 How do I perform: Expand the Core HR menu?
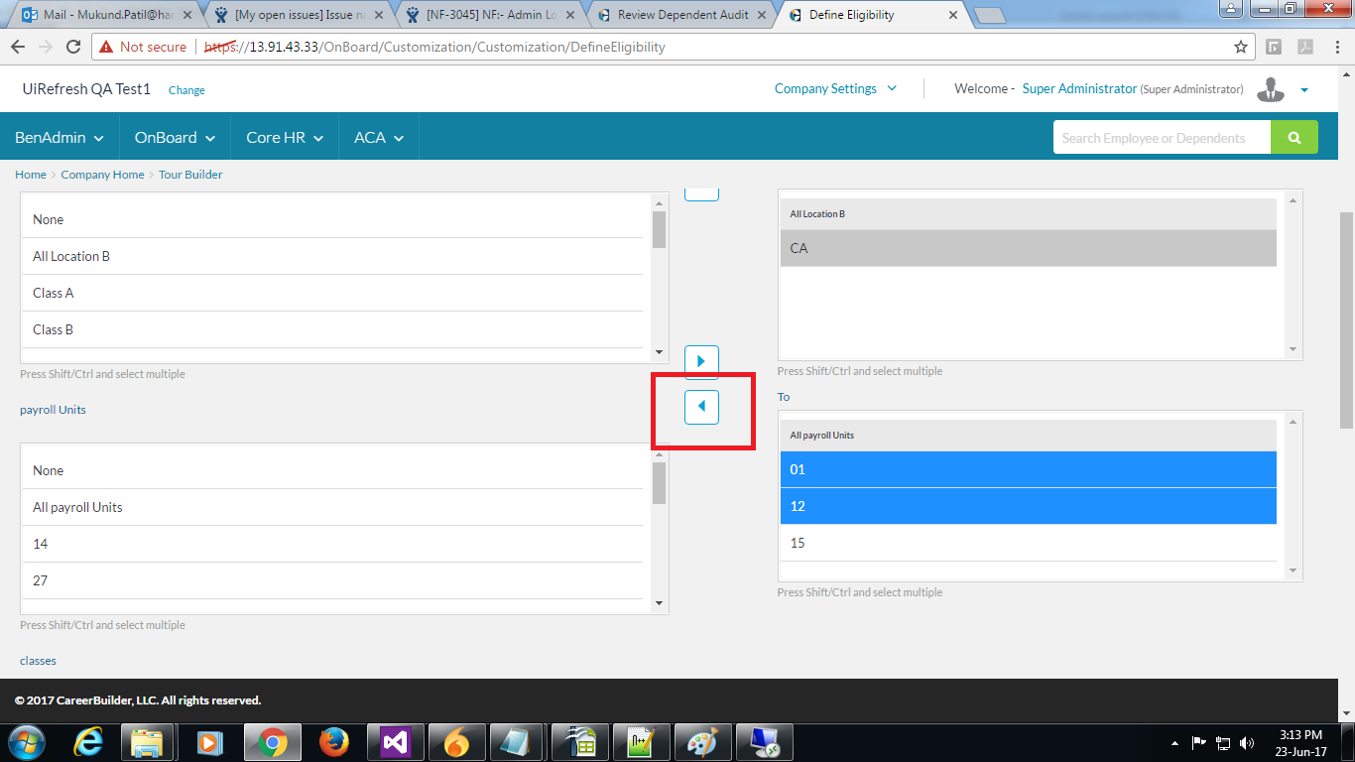[x=285, y=138]
